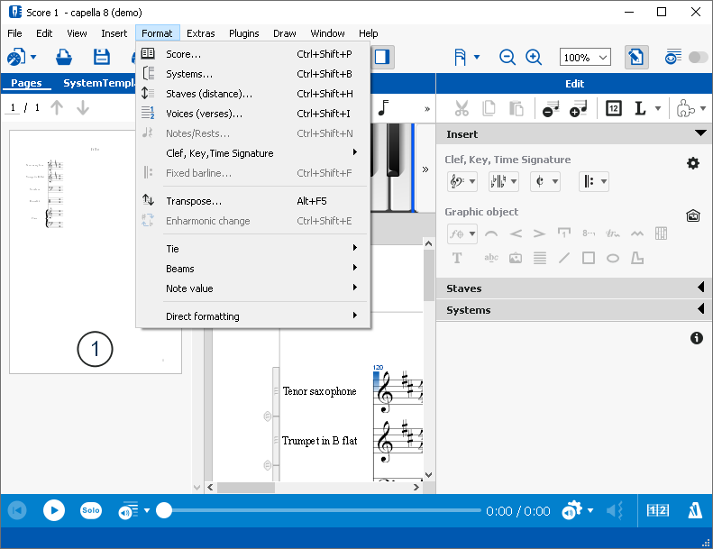The height and width of the screenshot is (549, 713).
Task: Open the barline dropdown in Insert panel
Action: pyautogui.click(x=594, y=181)
